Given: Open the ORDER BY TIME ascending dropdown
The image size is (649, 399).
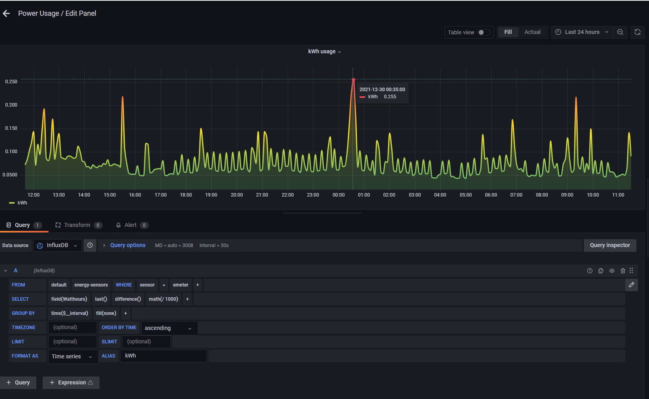Looking at the screenshot, I should click(169, 328).
